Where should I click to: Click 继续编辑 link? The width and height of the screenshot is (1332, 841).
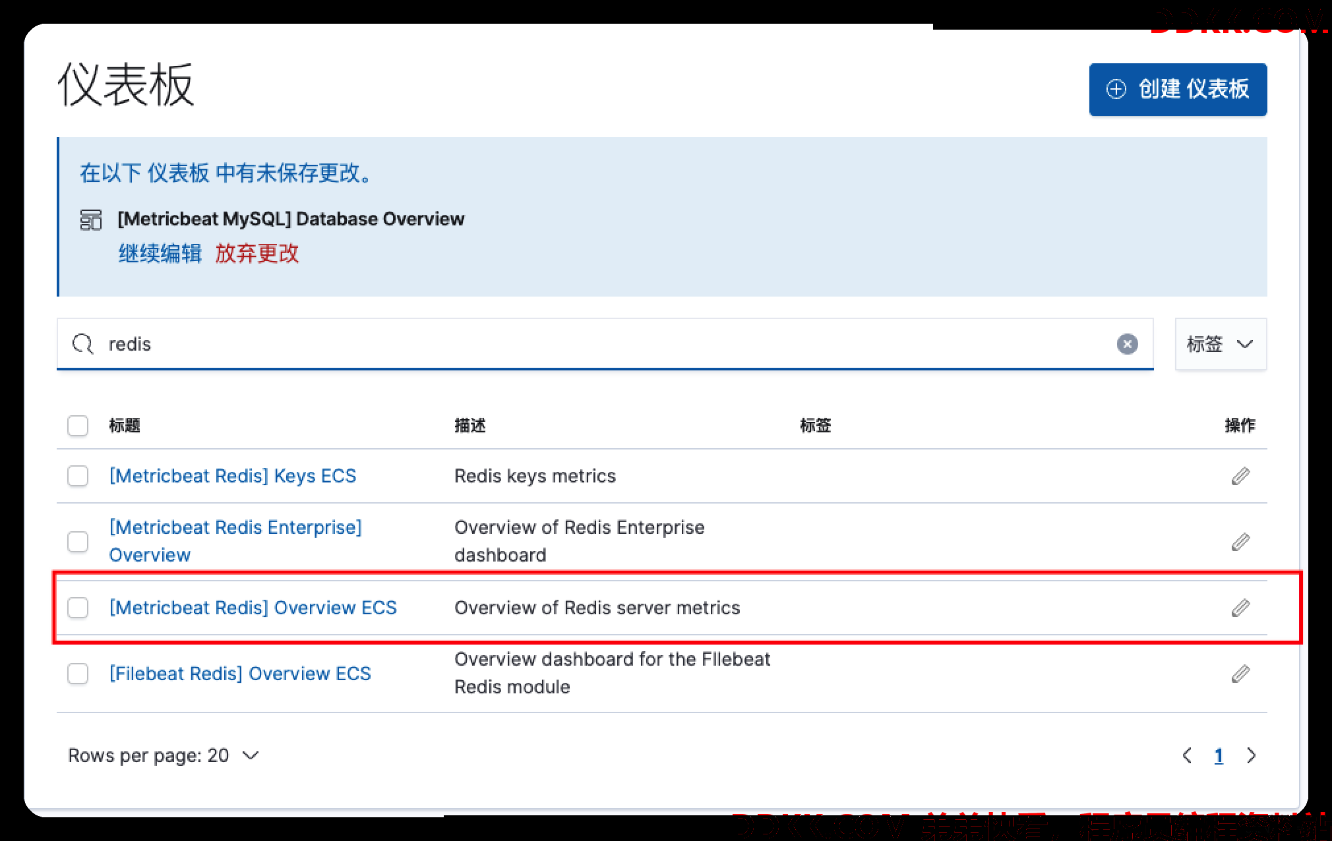point(160,254)
